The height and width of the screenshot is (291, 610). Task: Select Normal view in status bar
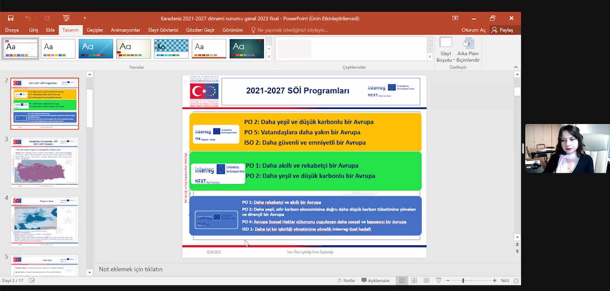tap(402, 280)
